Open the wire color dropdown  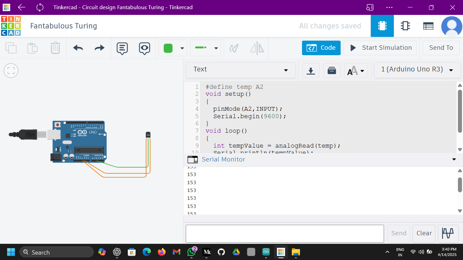coord(173,48)
